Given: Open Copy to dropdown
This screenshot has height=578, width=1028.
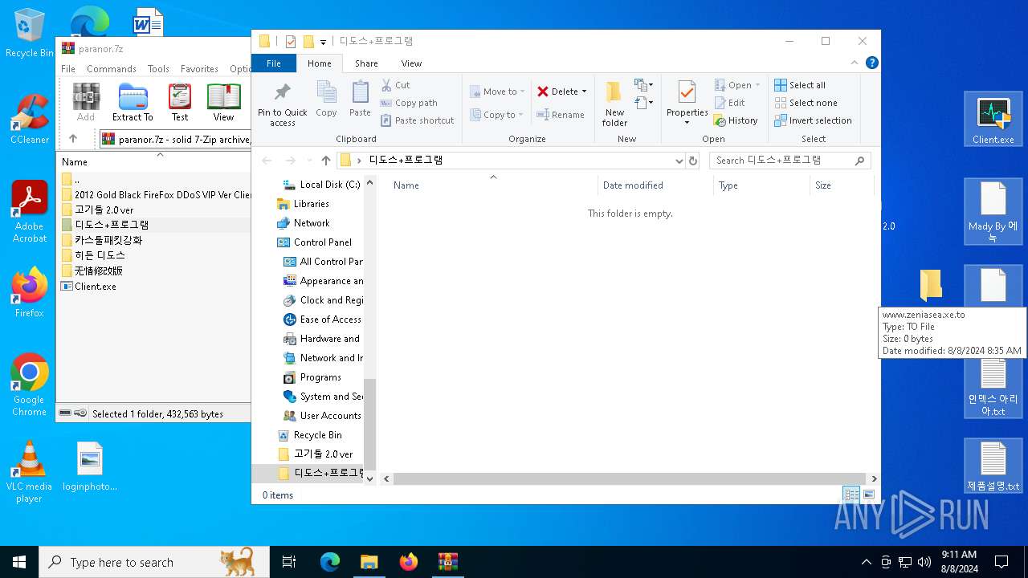Looking at the screenshot, I should (x=497, y=115).
